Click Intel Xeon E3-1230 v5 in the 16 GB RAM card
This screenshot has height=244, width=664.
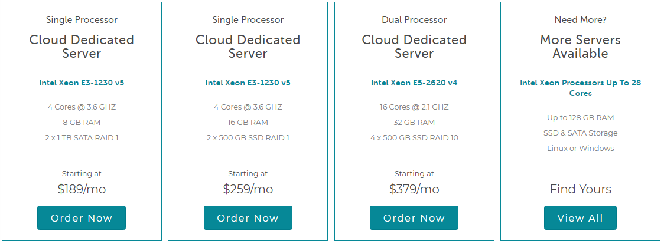coord(248,83)
